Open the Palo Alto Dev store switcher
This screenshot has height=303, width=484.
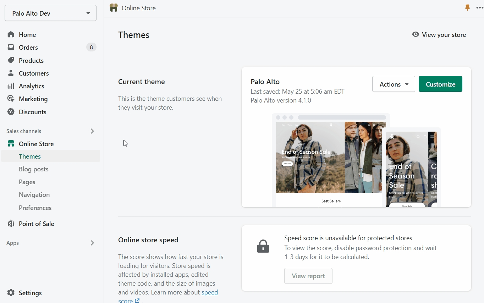click(50, 13)
